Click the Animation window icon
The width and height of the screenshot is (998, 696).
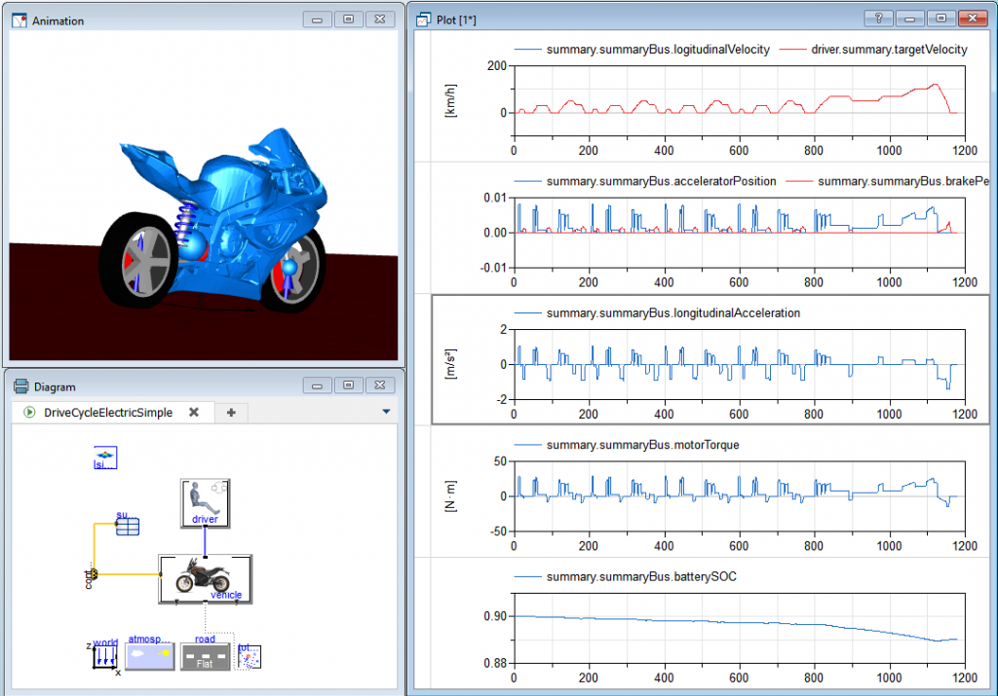click(19, 20)
